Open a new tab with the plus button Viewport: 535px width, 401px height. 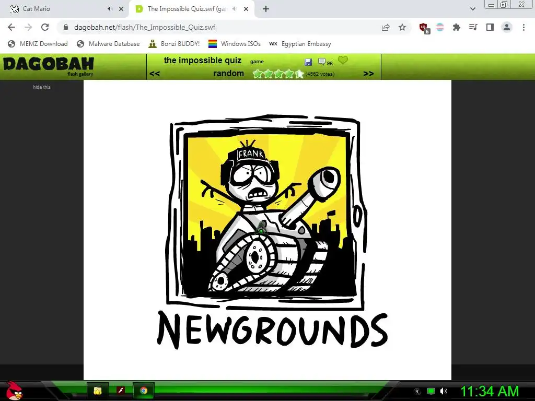click(266, 9)
